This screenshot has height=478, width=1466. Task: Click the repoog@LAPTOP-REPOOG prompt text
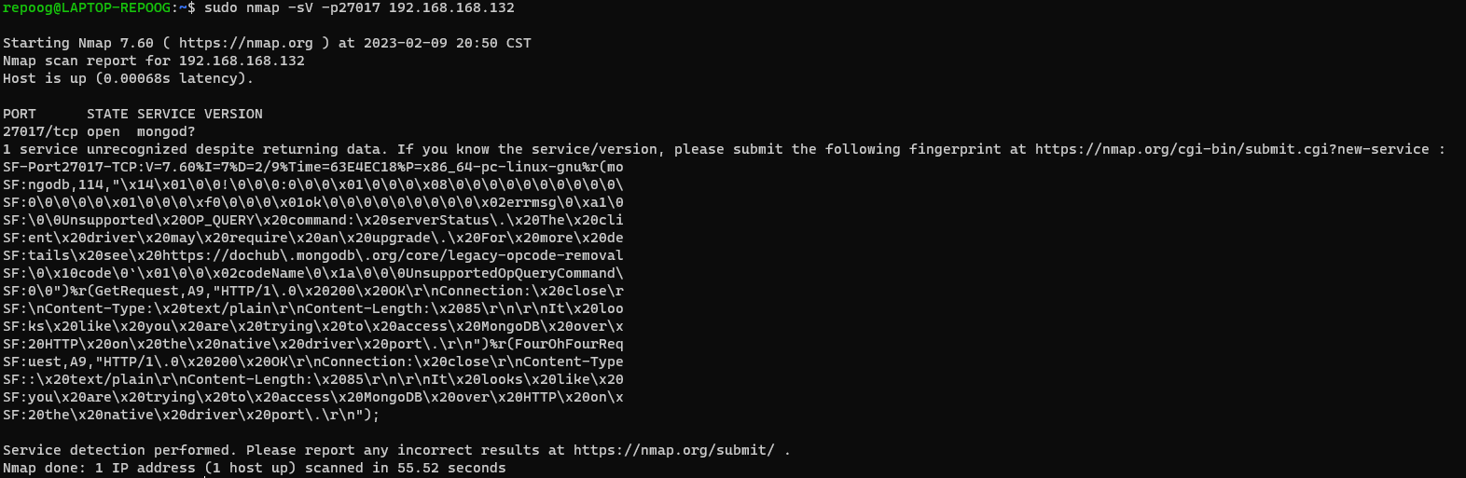click(x=87, y=7)
